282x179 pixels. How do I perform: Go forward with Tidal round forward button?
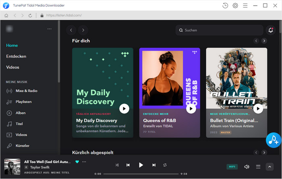click(83, 30)
